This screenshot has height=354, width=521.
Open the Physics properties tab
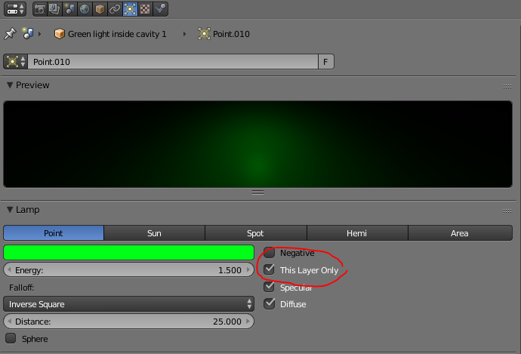pyautogui.click(x=159, y=9)
